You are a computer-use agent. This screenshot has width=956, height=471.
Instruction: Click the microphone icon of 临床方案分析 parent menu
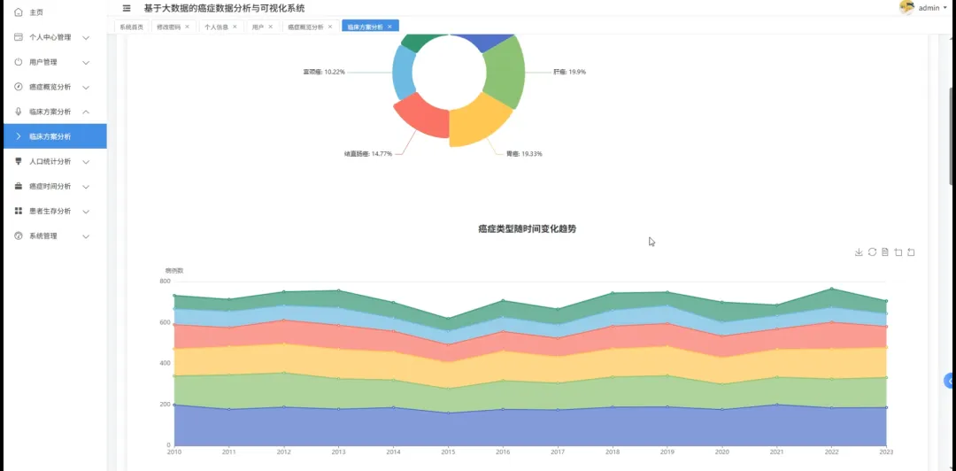[x=19, y=112]
